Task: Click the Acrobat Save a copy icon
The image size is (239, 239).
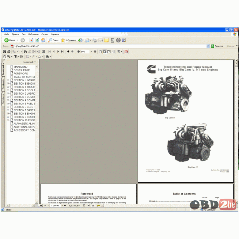Action: 4,51
